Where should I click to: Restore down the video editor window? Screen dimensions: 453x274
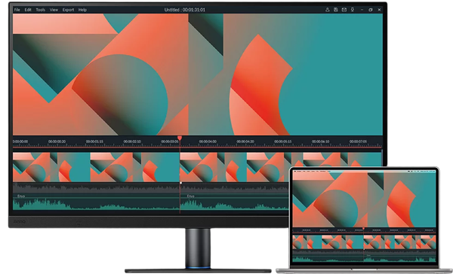coord(371,10)
